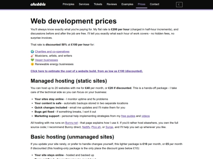This screenshot has width=213, height=159.
Task: Open the Contact nav link
Action: [x=154, y=4]
